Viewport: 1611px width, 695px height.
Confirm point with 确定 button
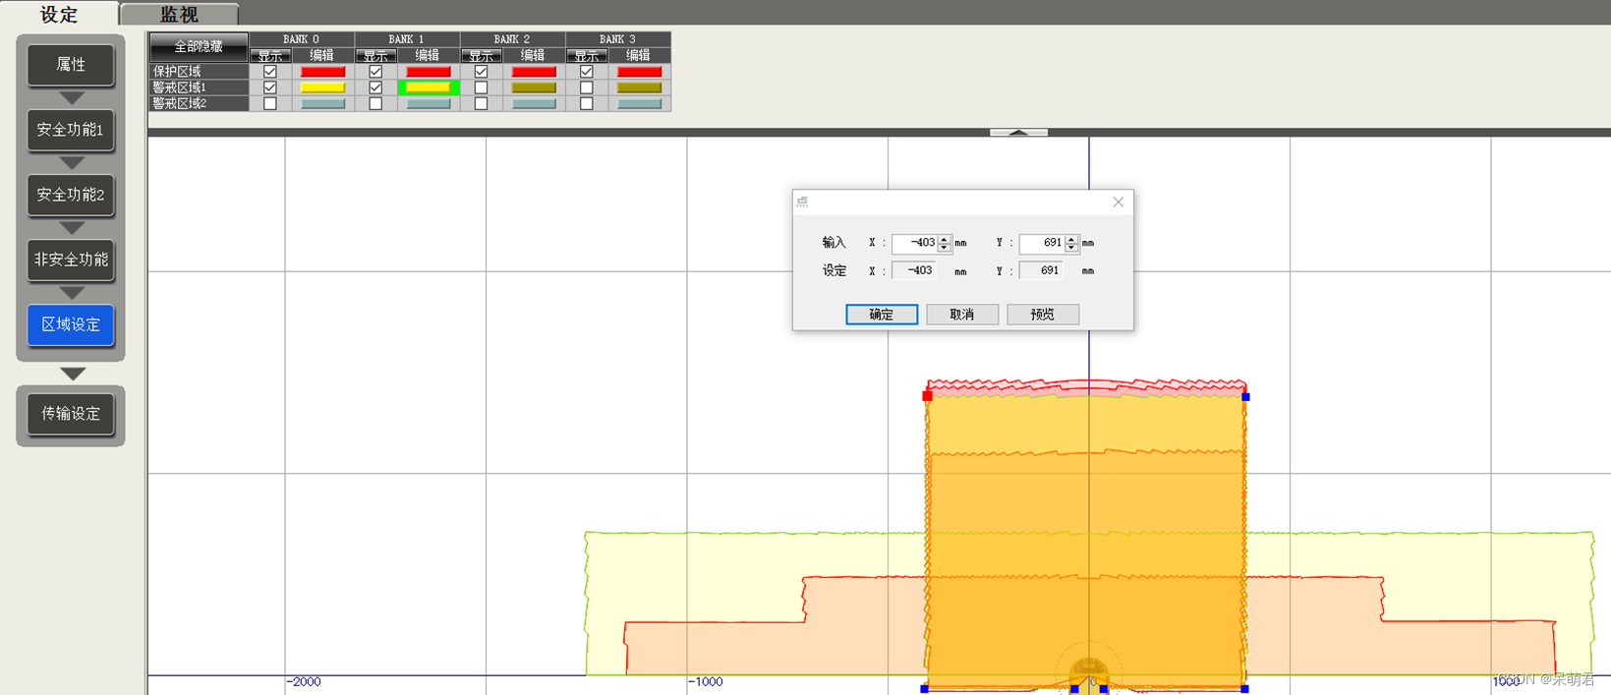882,315
